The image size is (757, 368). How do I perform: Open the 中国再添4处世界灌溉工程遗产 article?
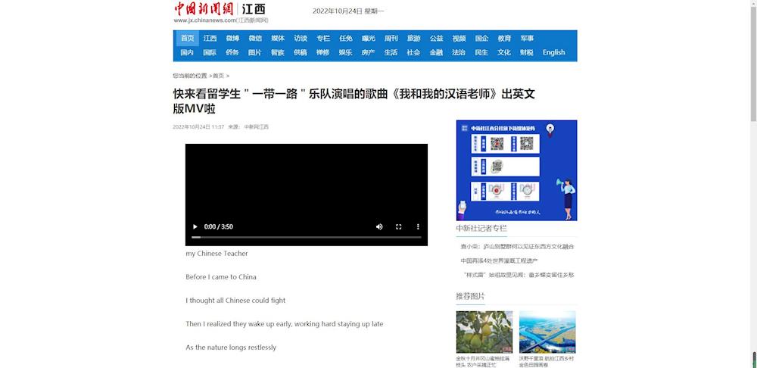click(x=499, y=260)
